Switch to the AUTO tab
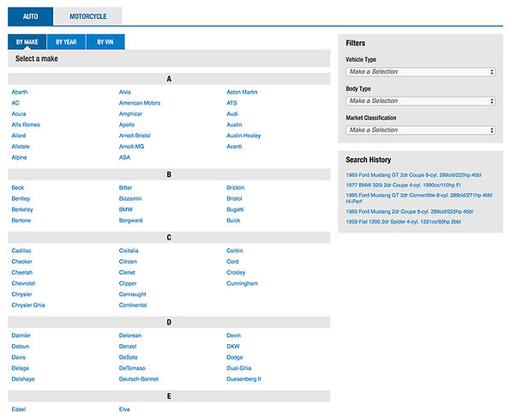The height and width of the screenshot is (412, 511). [x=30, y=16]
